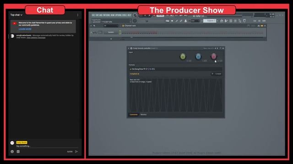Add a new channel with the plus button
Image resolution: width=293 pixels, height=164 pixels.
click(x=111, y=39)
